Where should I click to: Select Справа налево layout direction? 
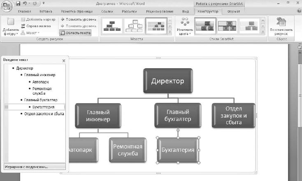36,26
